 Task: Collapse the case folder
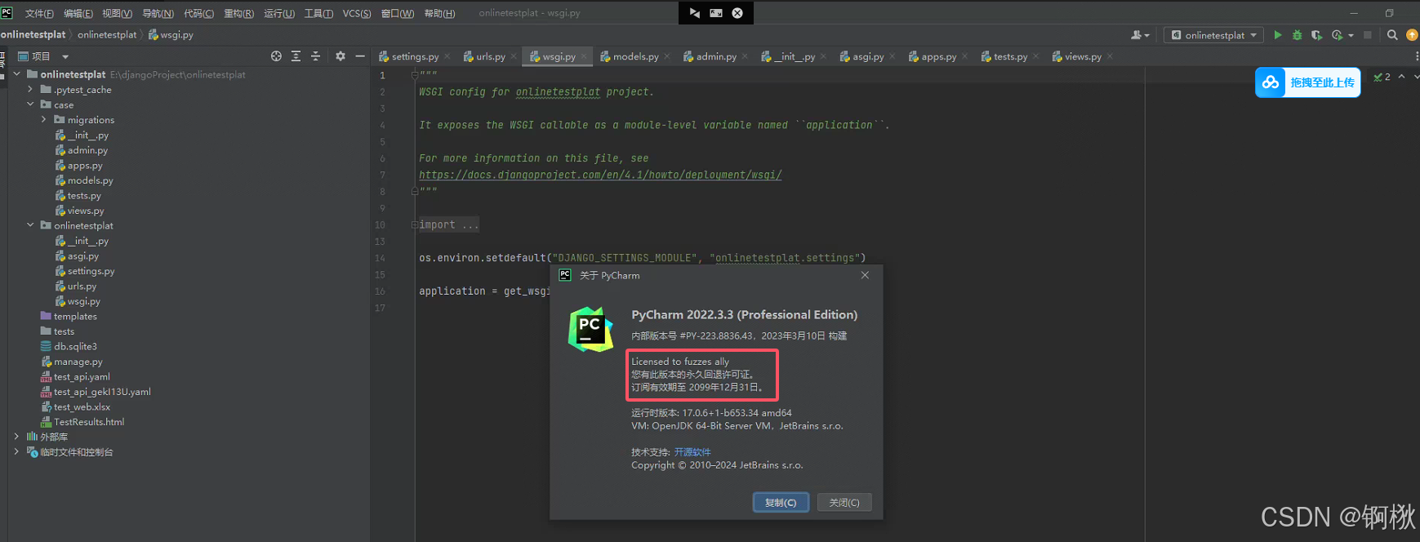point(30,104)
